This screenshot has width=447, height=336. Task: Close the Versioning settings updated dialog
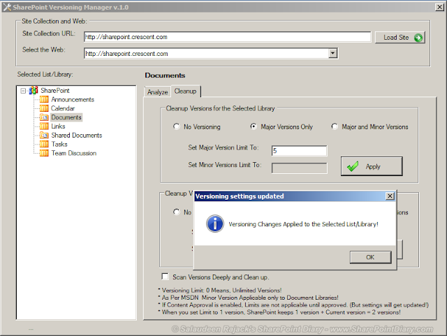click(390, 196)
